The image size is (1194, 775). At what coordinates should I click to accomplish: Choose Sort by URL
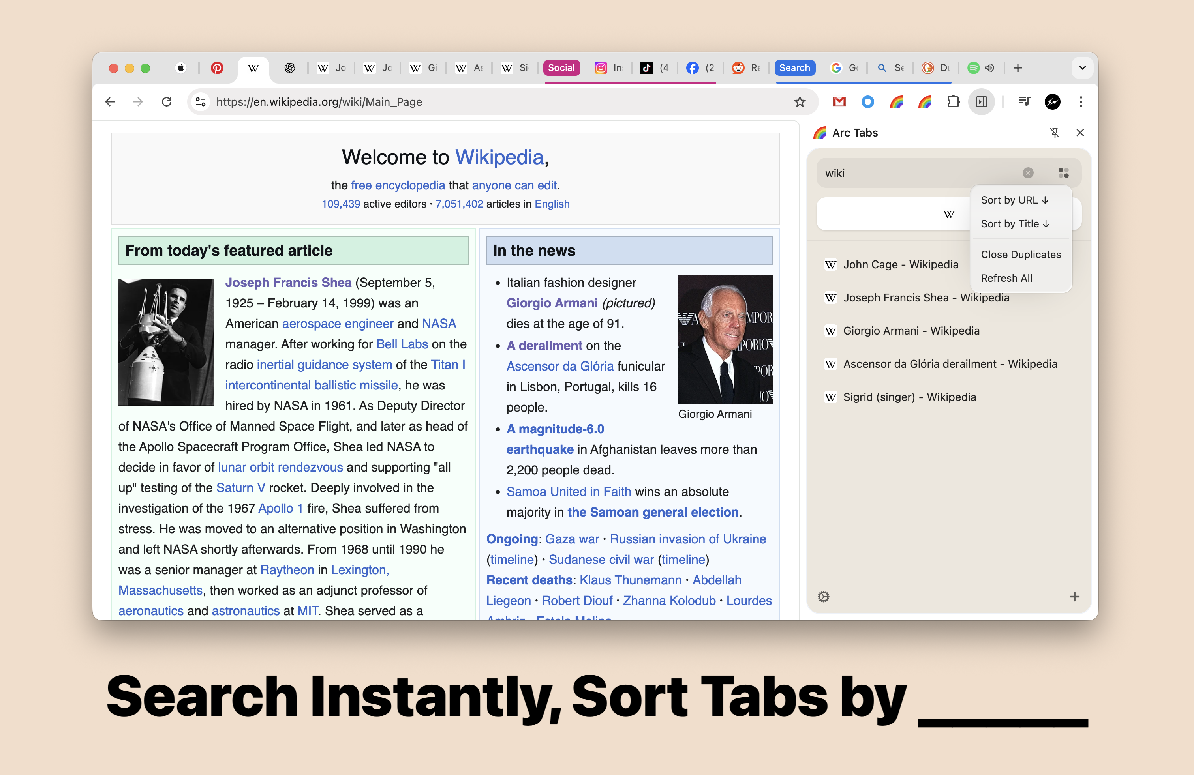[1020, 200]
